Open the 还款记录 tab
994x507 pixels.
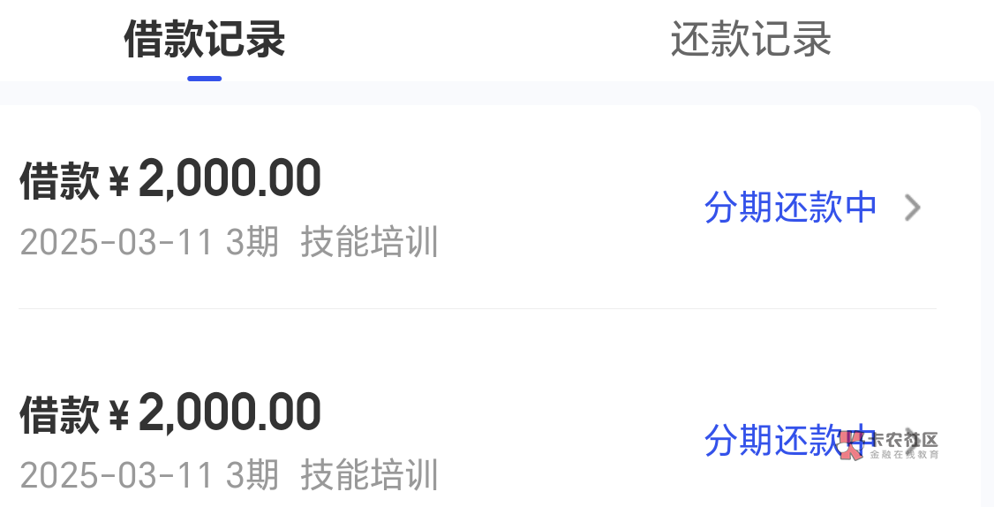coord(750,40)
